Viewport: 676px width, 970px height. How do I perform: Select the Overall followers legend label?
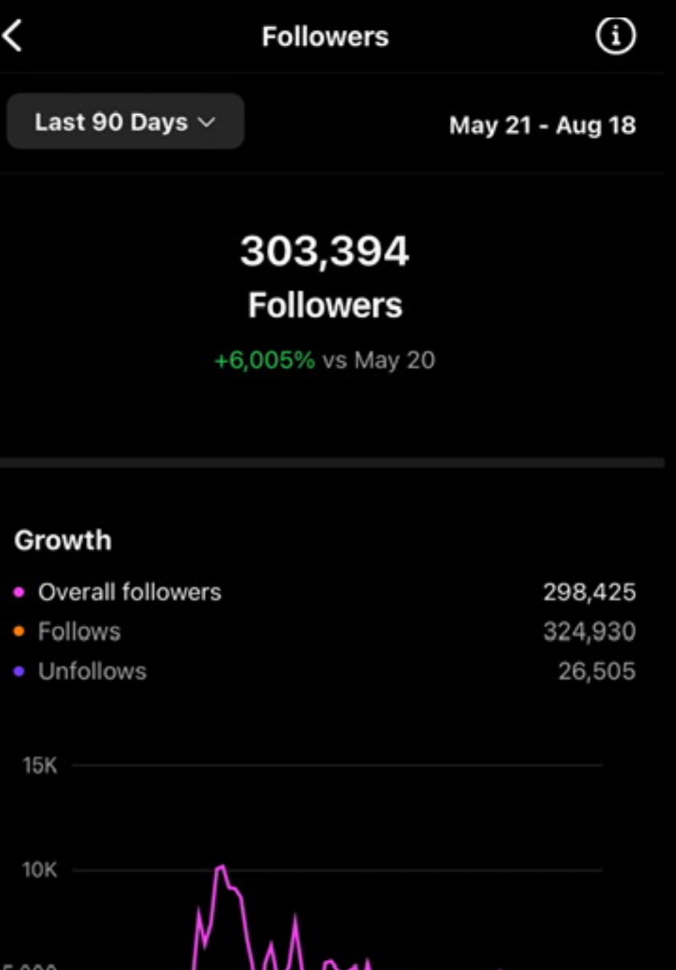pyautogui.click(x=130, y=592)
